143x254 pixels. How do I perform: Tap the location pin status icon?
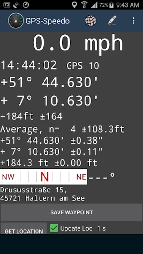click(x=74, y=5)
